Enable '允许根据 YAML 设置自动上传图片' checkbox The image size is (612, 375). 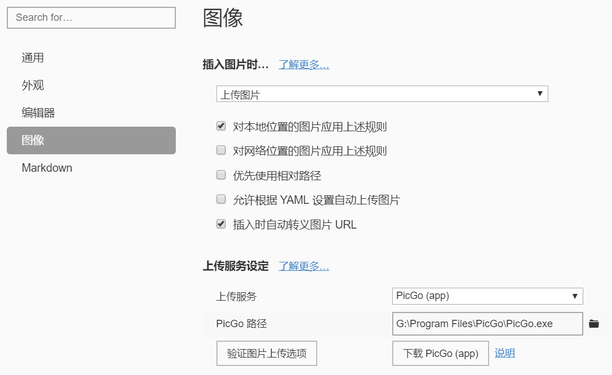pos(221,200)
